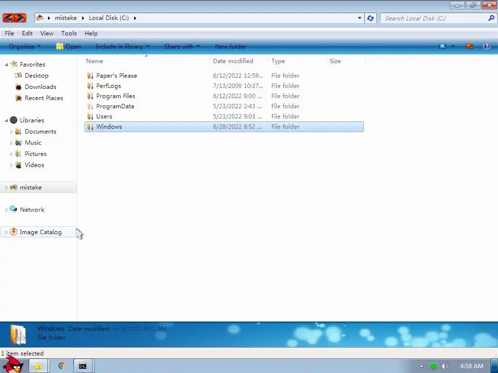The height and width of the screenshot is (373, 498).
Task: Click the 'Program Files' folder name
Action: [116, 96]
